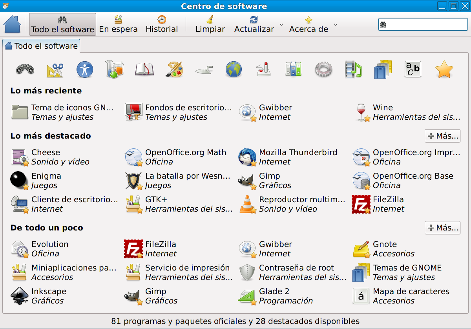Select Servicio de impresión entry
This screenshot has width=471, height=329.
click(x=179, y=272)
